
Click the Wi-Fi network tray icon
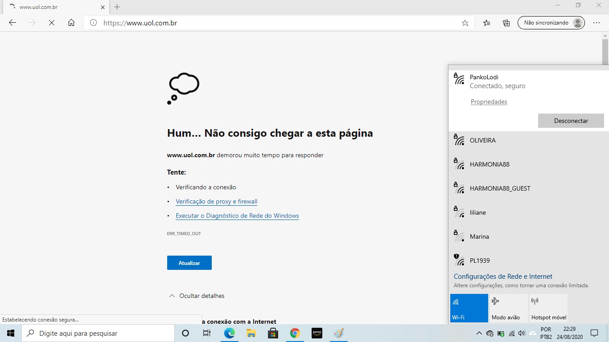pos(512,333)
